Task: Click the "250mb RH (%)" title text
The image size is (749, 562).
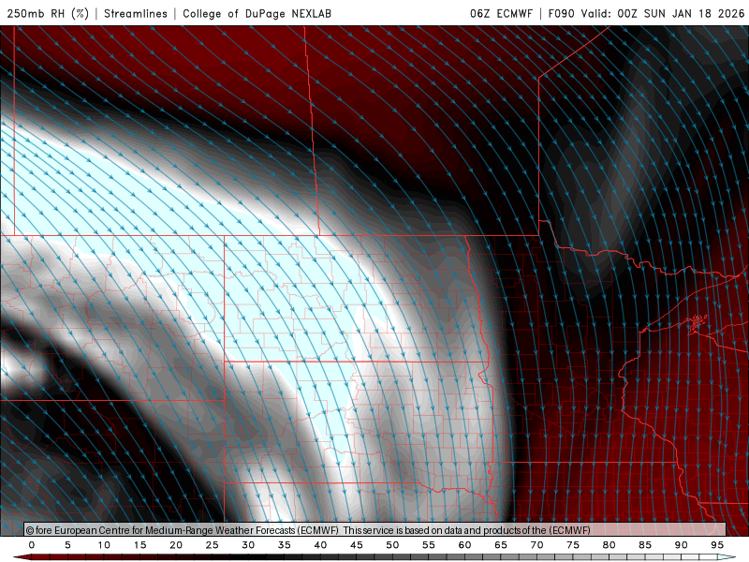Action: [x=49, y=13]
